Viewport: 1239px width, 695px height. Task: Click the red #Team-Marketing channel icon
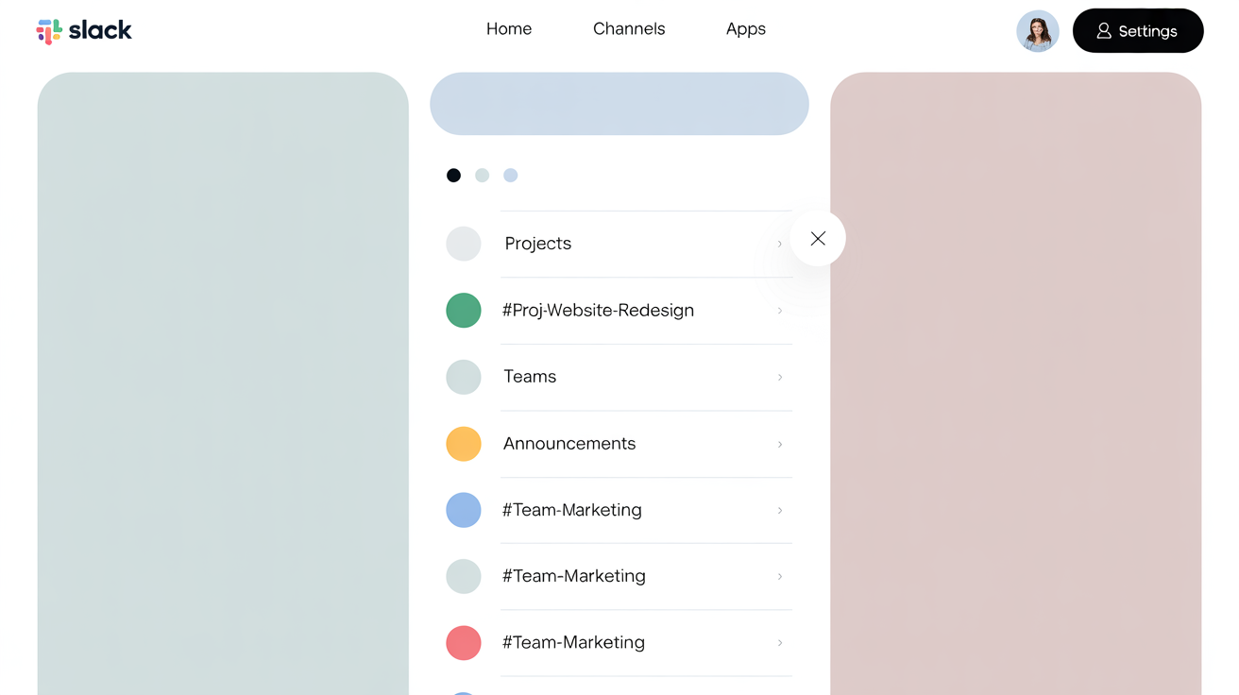(464, 642)
